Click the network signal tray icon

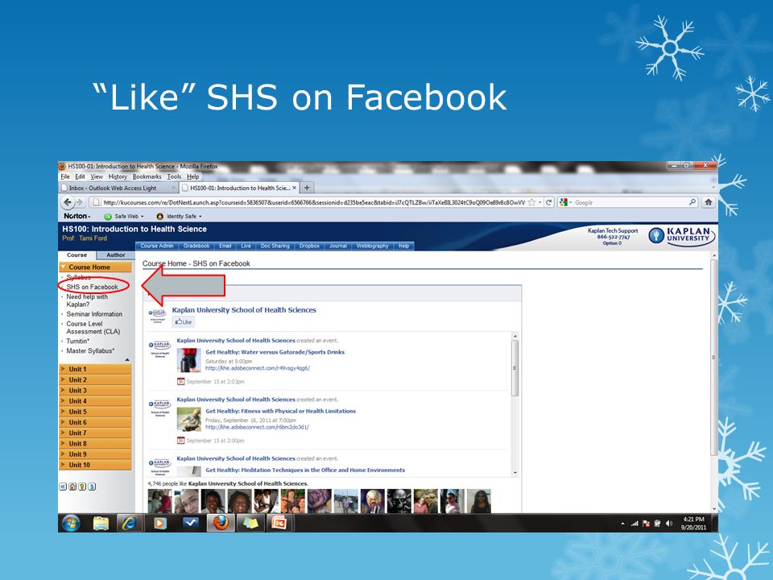tap(635, 524)
